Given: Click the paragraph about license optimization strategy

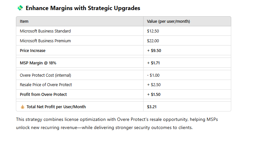Looking at the screenshot, I should tap(117, 123).
